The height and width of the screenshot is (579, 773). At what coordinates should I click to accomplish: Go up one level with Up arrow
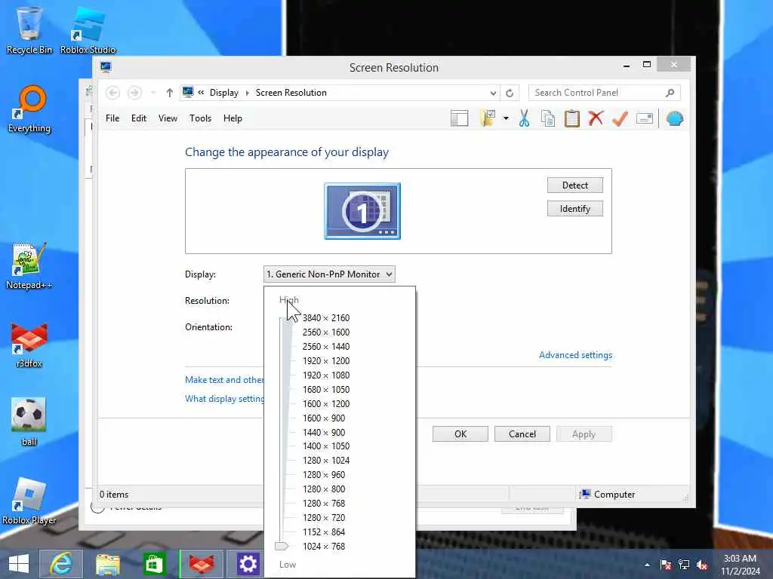[170, 93]
